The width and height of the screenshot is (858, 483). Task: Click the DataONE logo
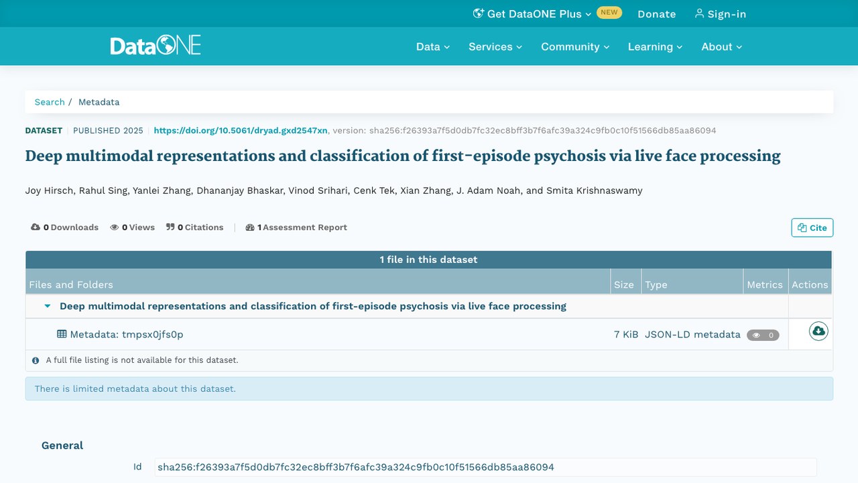[156, 46]
